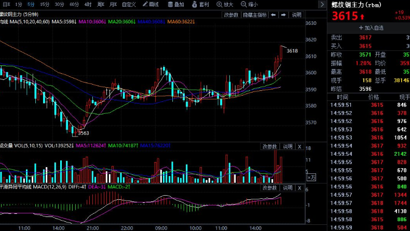Viewport: 410px width, 231px height.
Task: Click the 时间 column header in tick list
Action: point(343,97)
